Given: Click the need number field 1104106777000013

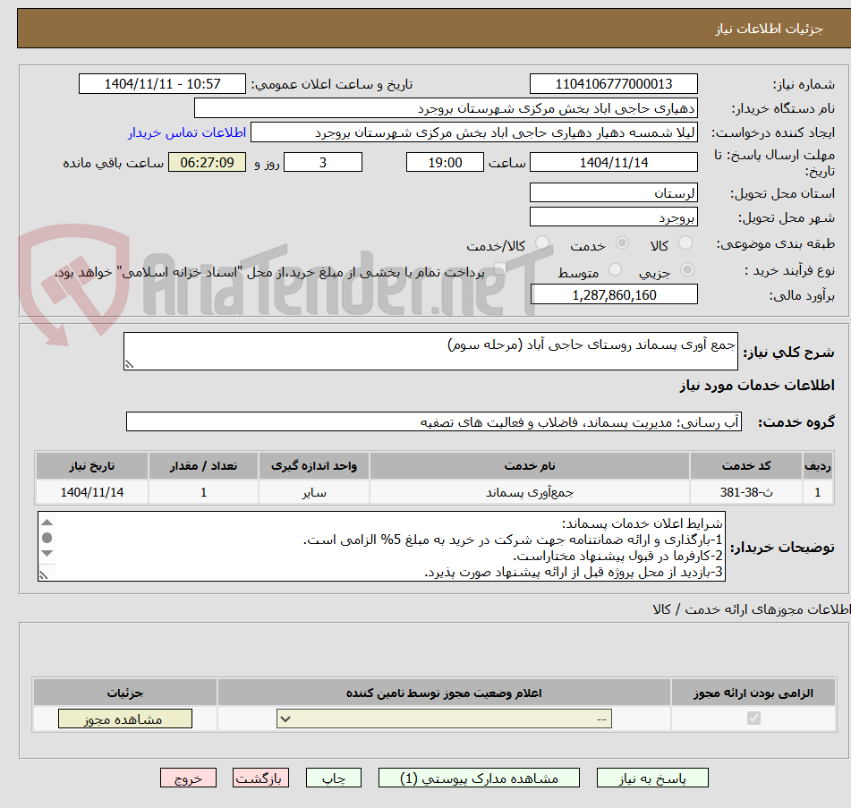Looking at the screenshot, I should click(x=613, y=84).
